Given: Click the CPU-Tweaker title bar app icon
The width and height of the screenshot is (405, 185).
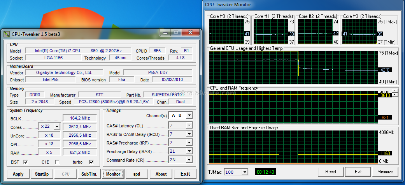Looking at the screenshot, I should (7, 34).
